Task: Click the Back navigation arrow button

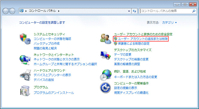Action: pos(5,11)
